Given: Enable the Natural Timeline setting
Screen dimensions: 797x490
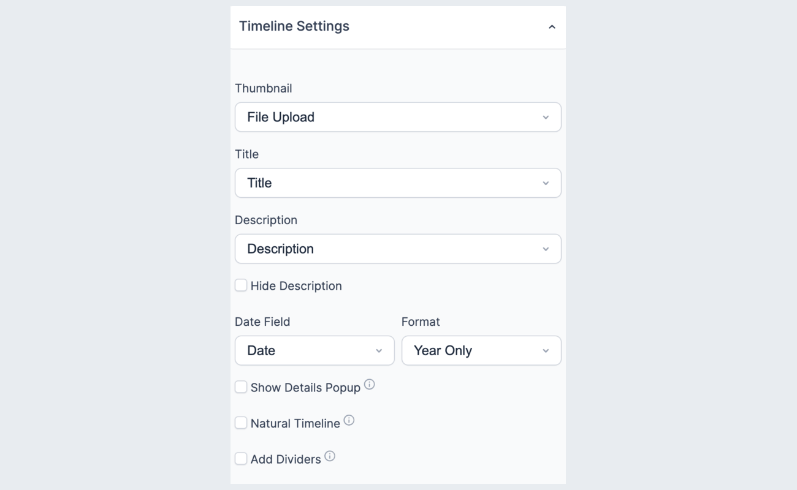Looking at the screenshot, I should click(x=240, y=423).
